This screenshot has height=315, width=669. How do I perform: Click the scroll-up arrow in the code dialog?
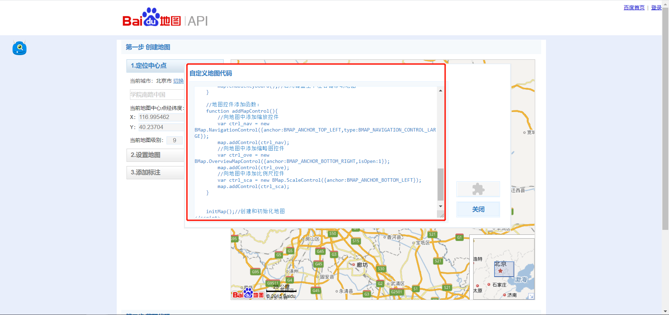pos(440,90)
